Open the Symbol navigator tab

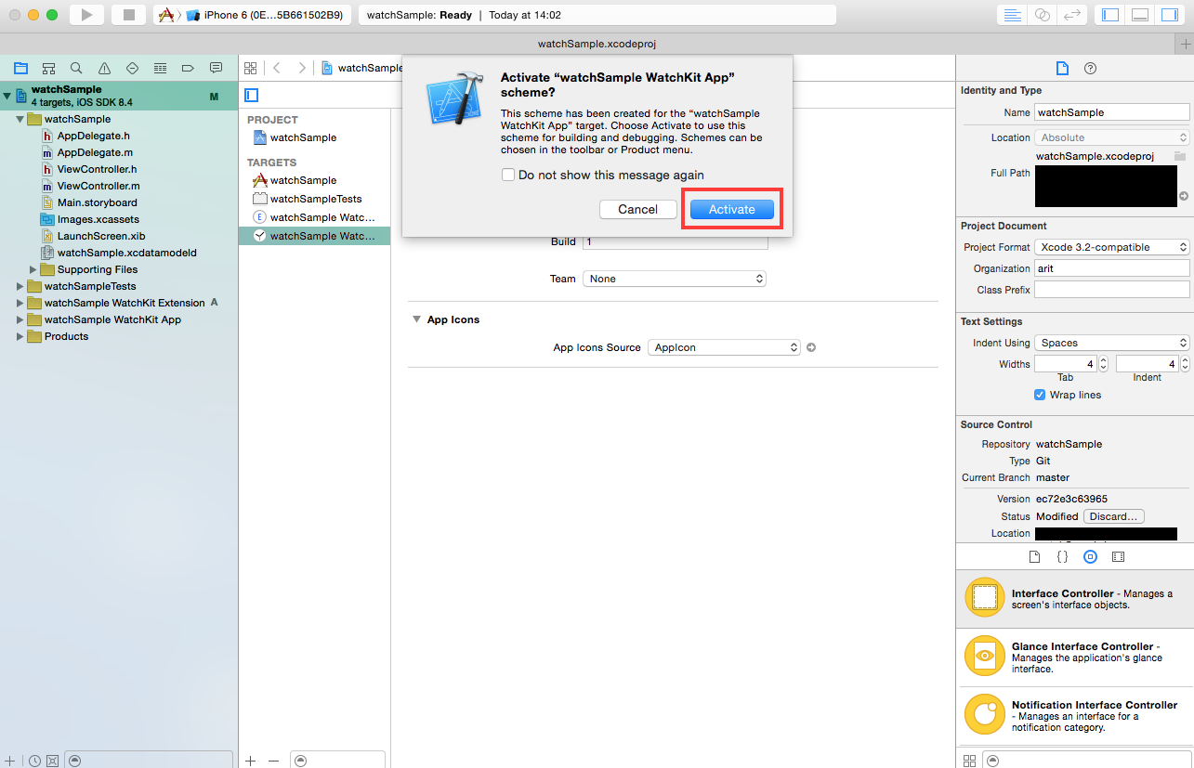[x=48, y=68]
